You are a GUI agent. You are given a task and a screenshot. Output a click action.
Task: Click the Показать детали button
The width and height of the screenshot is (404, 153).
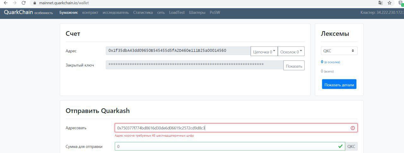tap(339, 84)
